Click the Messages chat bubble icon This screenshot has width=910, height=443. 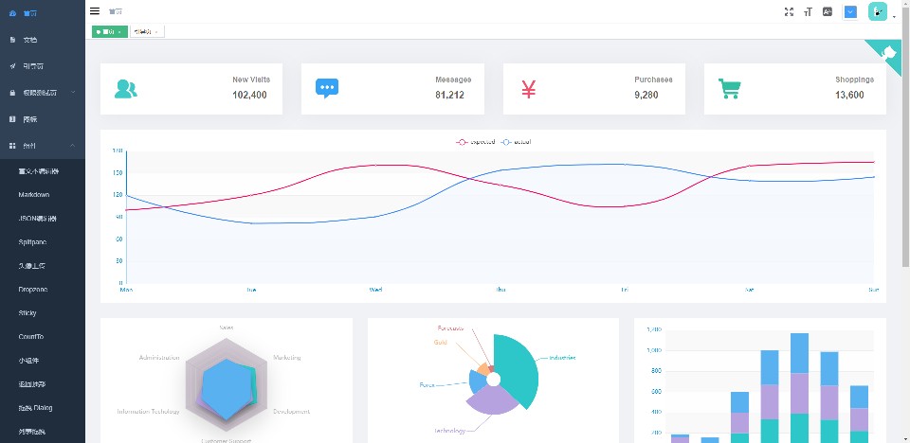[x=327, y=88]
